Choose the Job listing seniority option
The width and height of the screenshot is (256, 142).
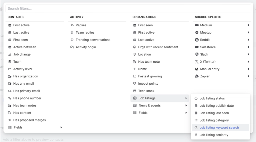click(x=214, y=135)
